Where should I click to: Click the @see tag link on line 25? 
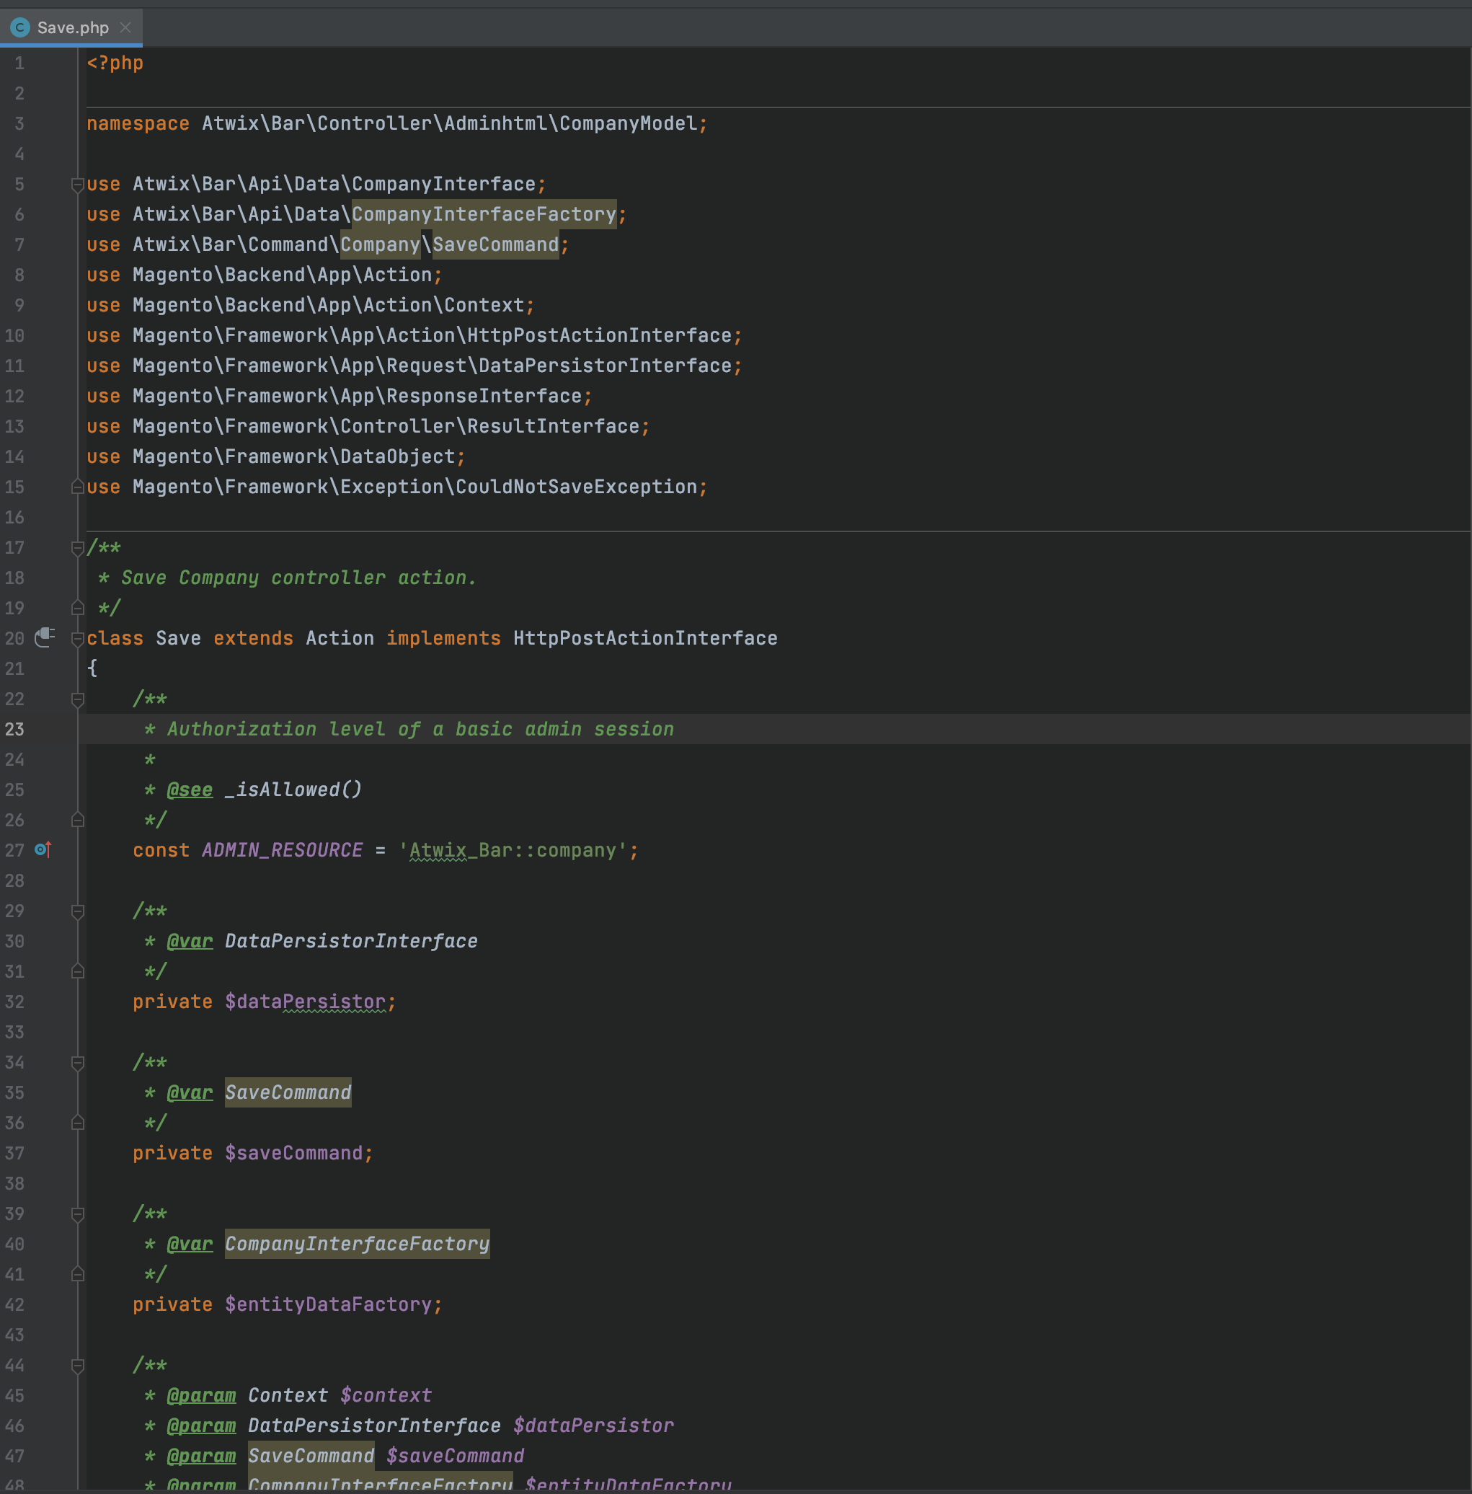(x=190, y=790)
